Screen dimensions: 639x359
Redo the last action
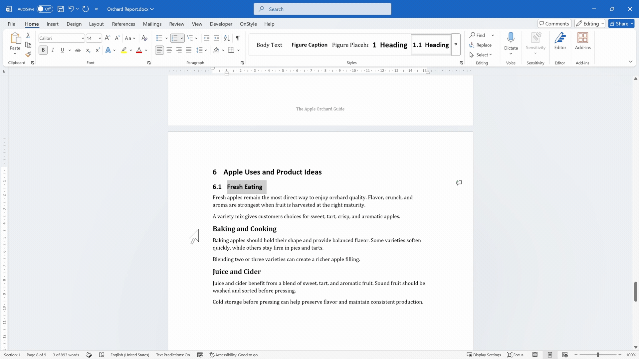pos(86,9)
